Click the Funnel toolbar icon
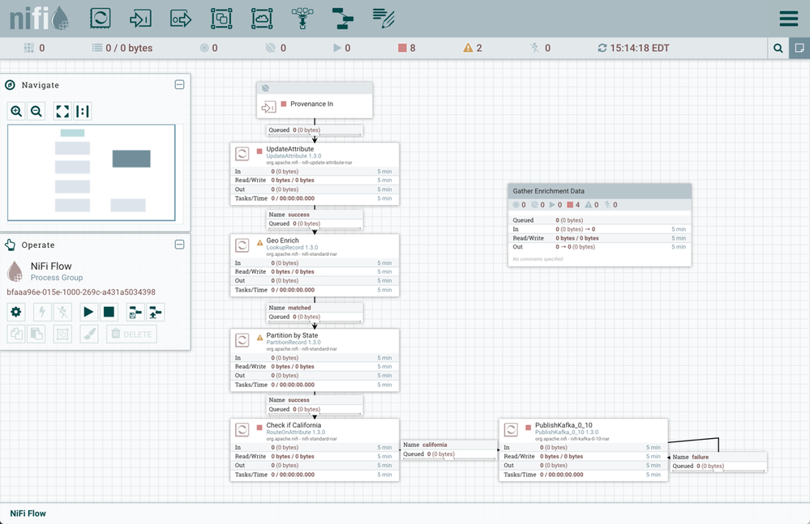The image size is (810, 524). tap(302, 18)
